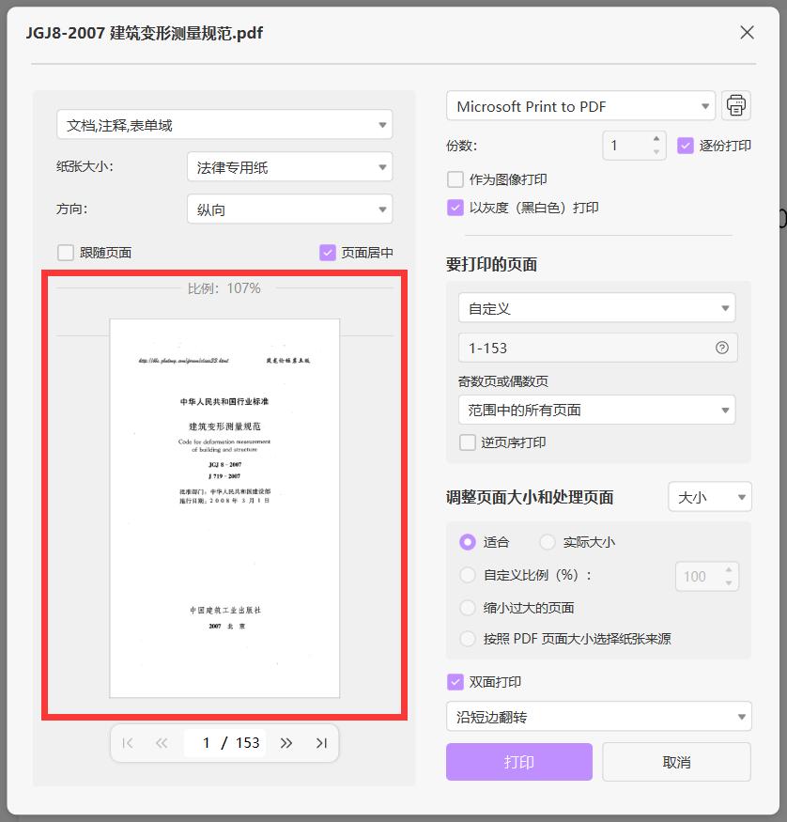Open Microsoft Print to PDF printer dropdown

tap(580, 106)
